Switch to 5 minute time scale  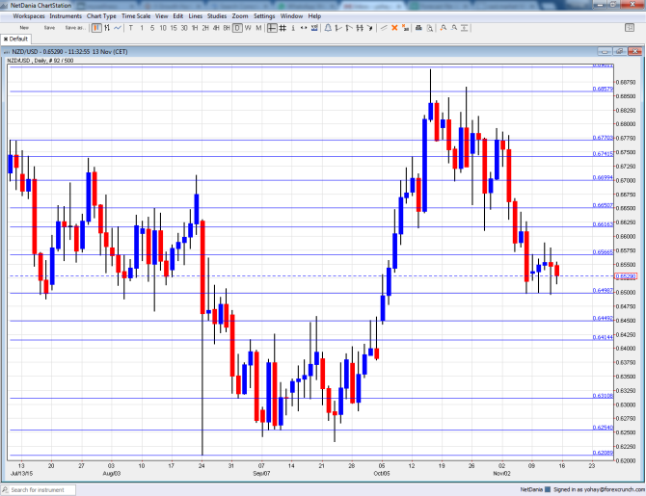tap(152, 28)
